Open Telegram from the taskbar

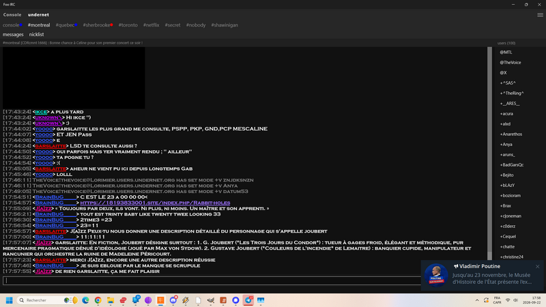pyautogui.click(x=248, y=300)
